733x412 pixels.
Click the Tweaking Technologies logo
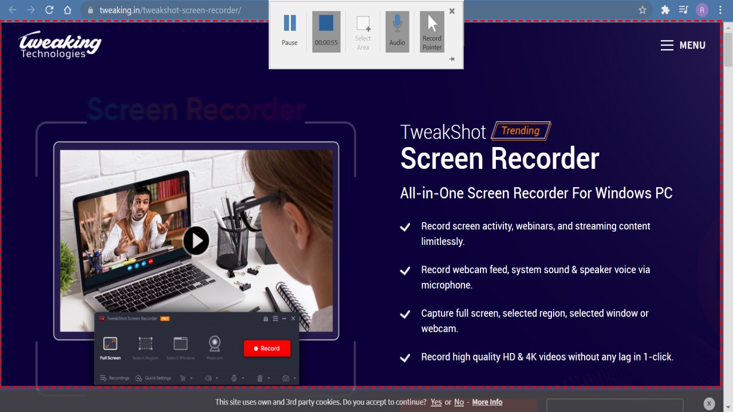click(60, 45)
